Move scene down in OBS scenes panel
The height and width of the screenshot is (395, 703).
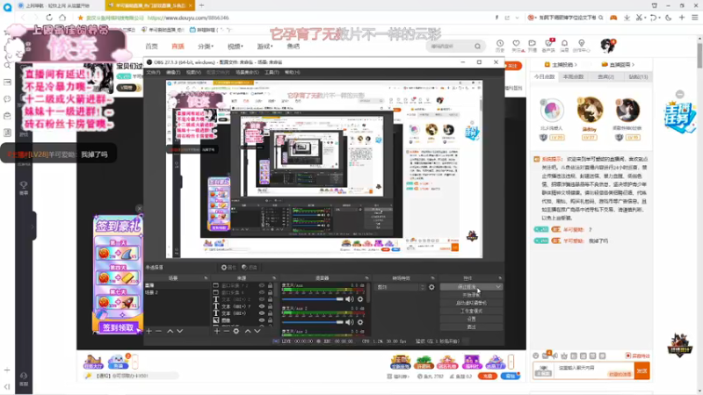tap(180, 331)
